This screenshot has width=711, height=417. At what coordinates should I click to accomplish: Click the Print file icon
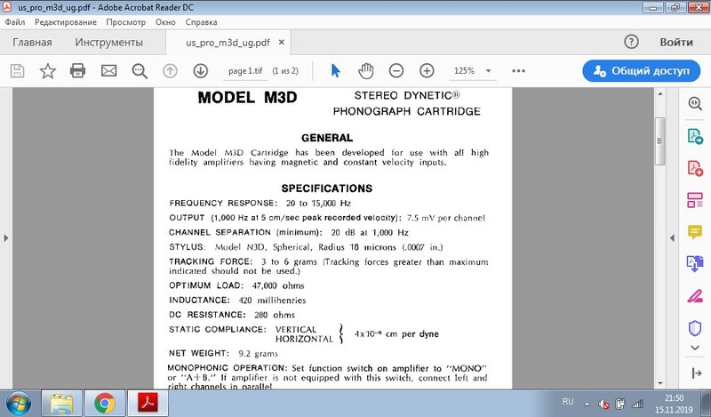(77, 71)
